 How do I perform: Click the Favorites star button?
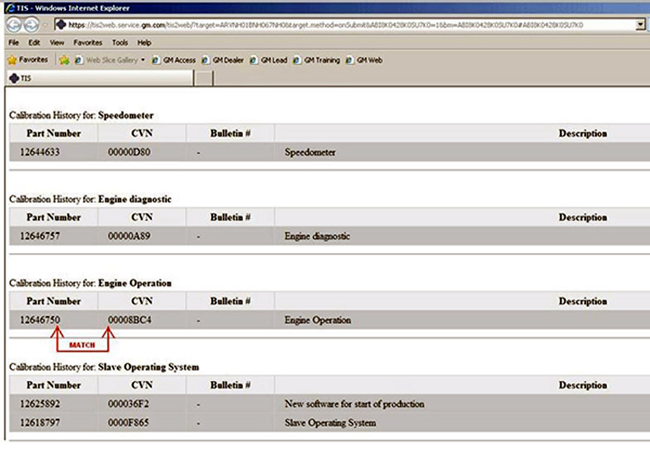pos(28,60)
